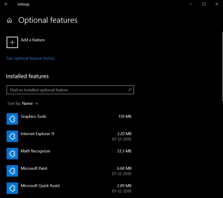Click the back arrow in title bar
The height and width of the screenshot is (198, 223).
click(6, 4)
